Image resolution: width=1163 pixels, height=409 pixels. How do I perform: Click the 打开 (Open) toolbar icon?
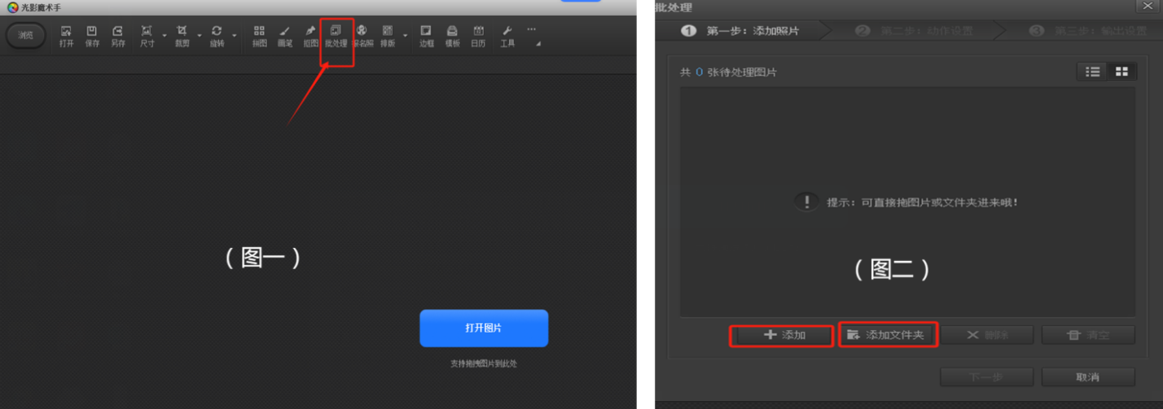66,36
